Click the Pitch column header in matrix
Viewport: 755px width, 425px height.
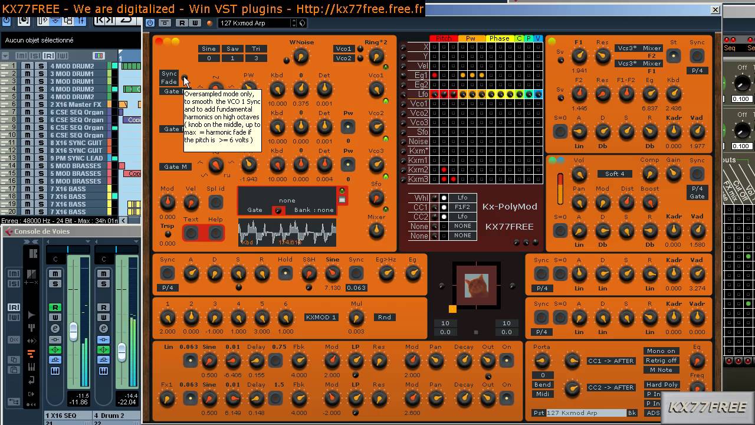coord(444,38)
